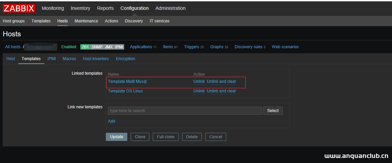Open the Administration menu
This screenshot has height=163, width=392.
170,8
